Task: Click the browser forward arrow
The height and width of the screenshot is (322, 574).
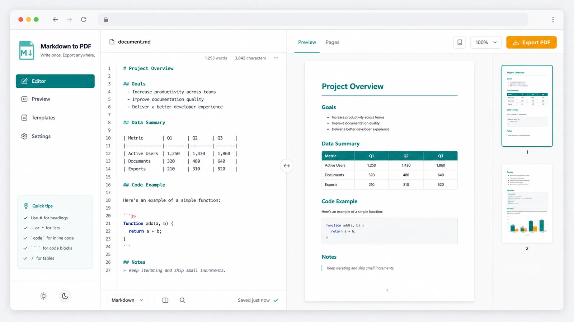Action: click(x=70, y=20)
